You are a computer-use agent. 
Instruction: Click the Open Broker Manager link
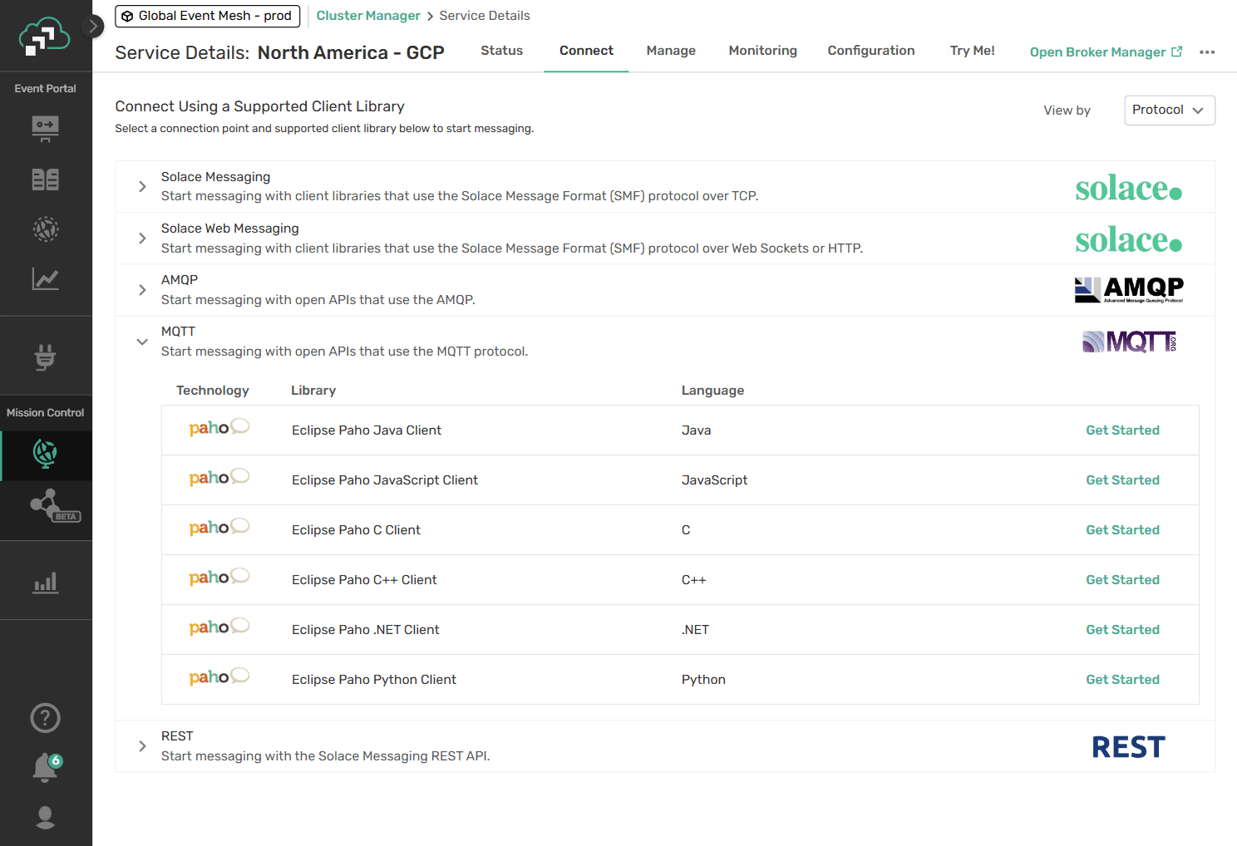tap(1106, 52)
